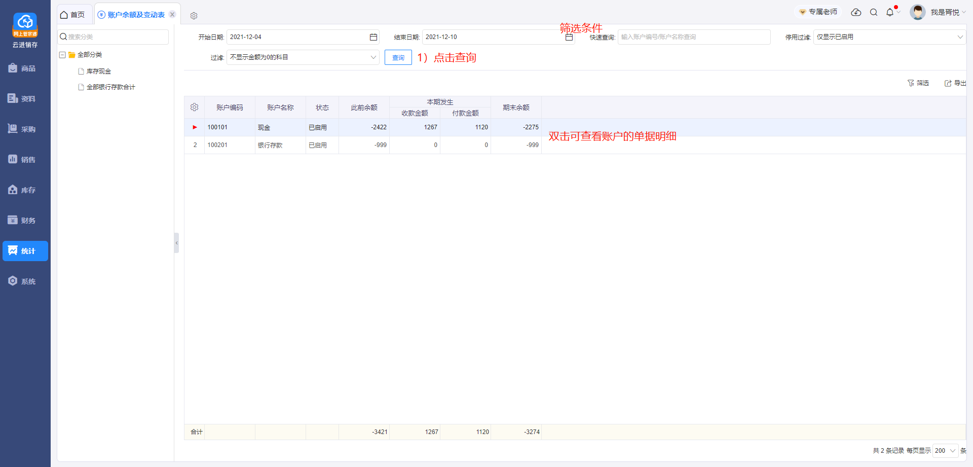Click the tab bar settings gear

coord(194,16)
